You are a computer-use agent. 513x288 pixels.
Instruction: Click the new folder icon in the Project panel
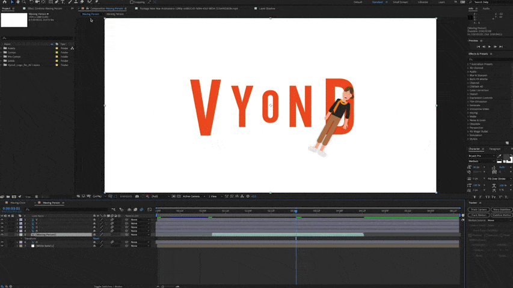pos(8,197)
